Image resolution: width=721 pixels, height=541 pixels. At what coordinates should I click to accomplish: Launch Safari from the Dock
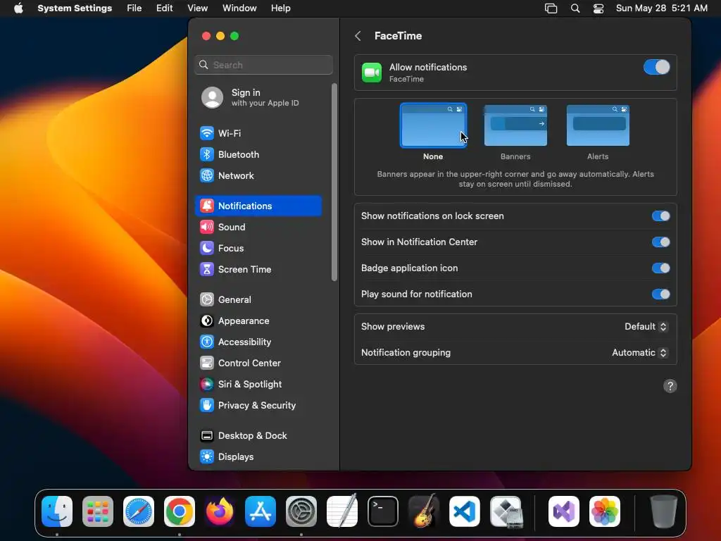pos(139,511)
